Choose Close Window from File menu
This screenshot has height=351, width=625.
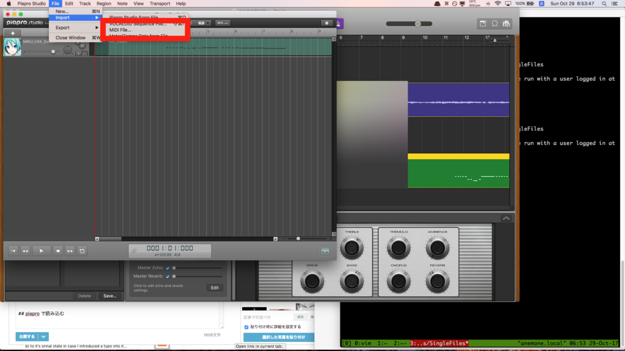pos(75,37)
